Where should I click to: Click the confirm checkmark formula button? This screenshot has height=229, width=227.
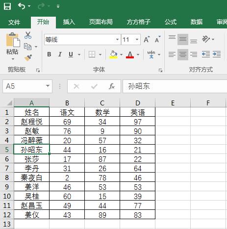[94, 86]
